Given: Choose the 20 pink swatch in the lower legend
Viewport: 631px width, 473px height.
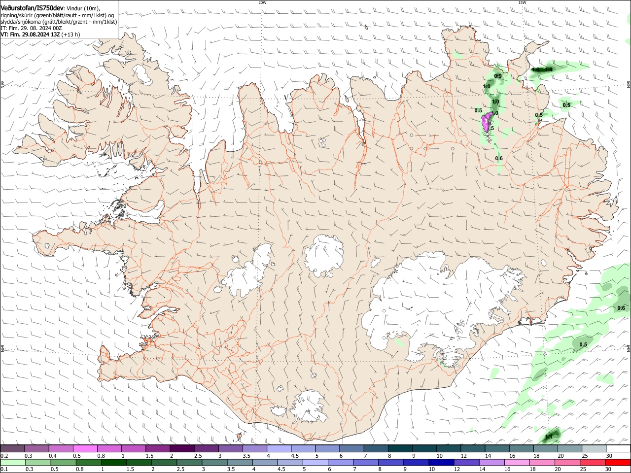Looking at the screenshot, I should pyautogui.click(x=567, y=463).
